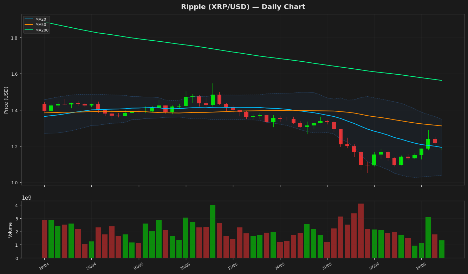Image resolution: width=468 pixels, height=274 pixels.
Task: Click the 1e9 volume scale multiplier
Action: 27,198
